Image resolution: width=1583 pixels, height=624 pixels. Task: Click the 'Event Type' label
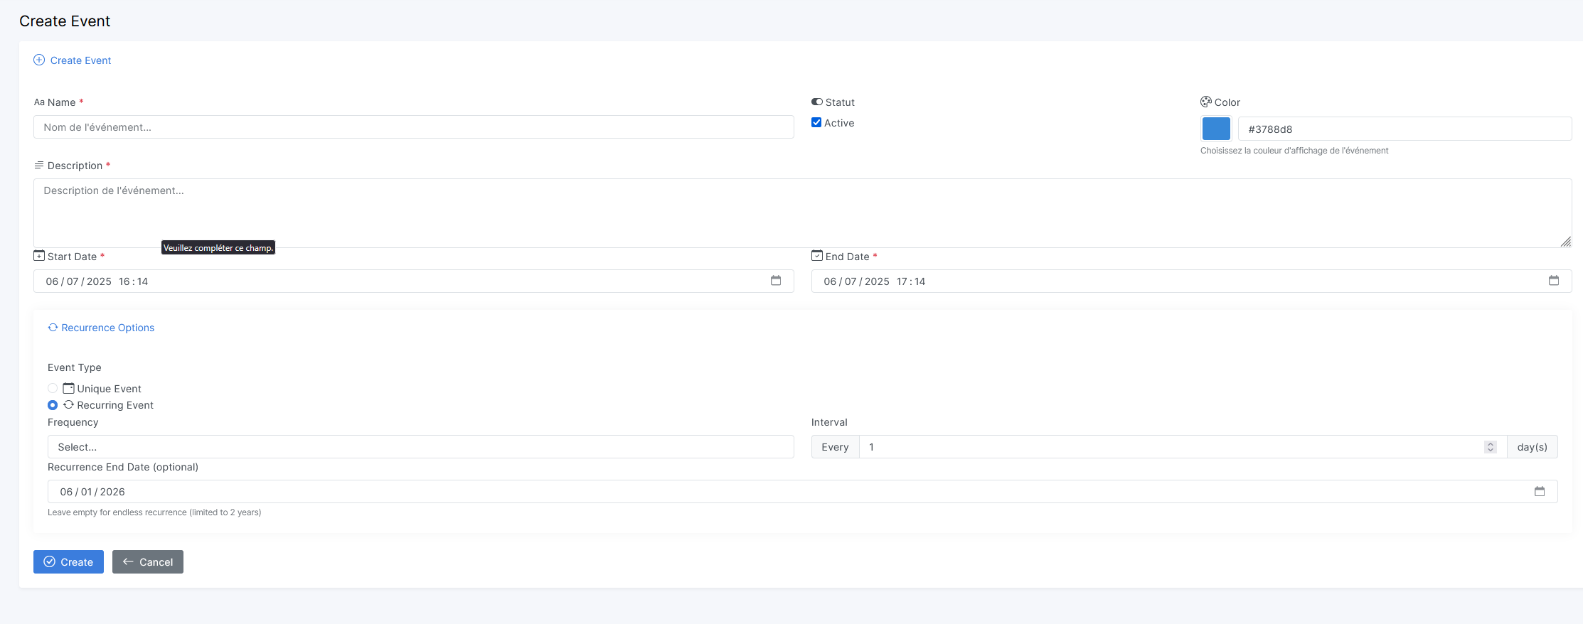pos(75,367)
